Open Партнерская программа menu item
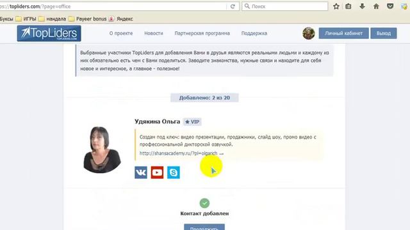Image resolution: width=410 pixels, height=230 pixels. [202, 33]
